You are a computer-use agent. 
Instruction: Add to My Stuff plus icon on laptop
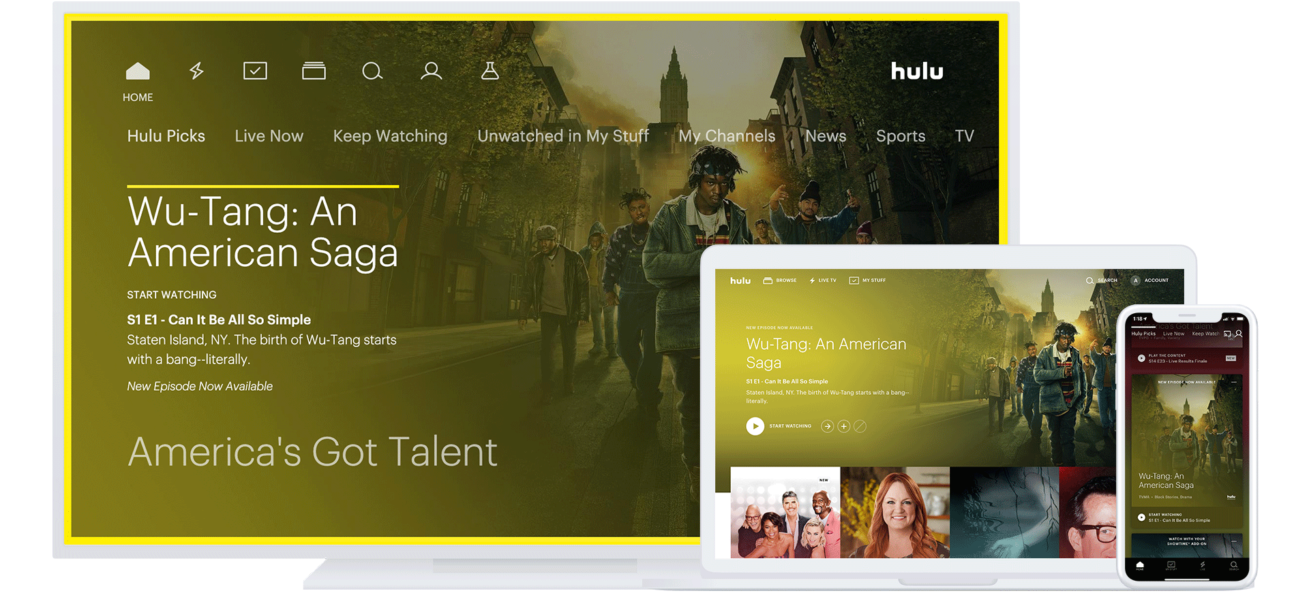844,426
